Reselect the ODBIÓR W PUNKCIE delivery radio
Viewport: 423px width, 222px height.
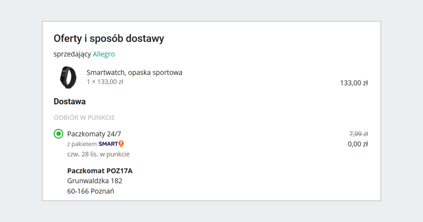58,134
